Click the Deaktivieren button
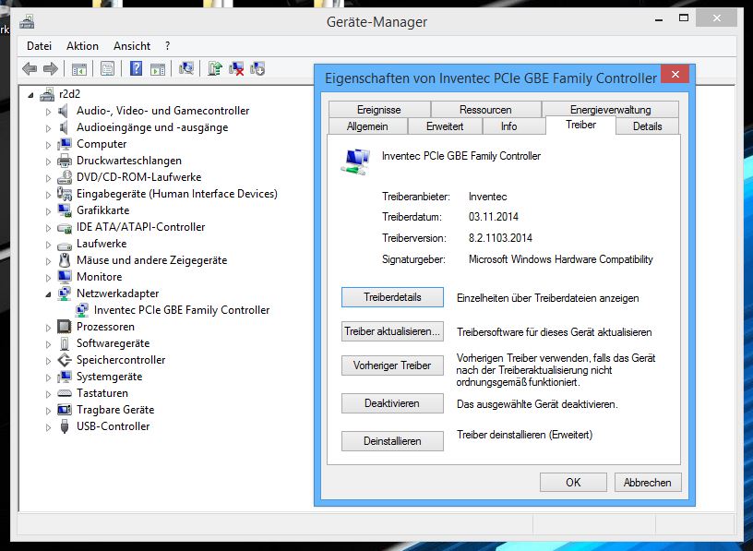753x551 pixels. [392, 403]
